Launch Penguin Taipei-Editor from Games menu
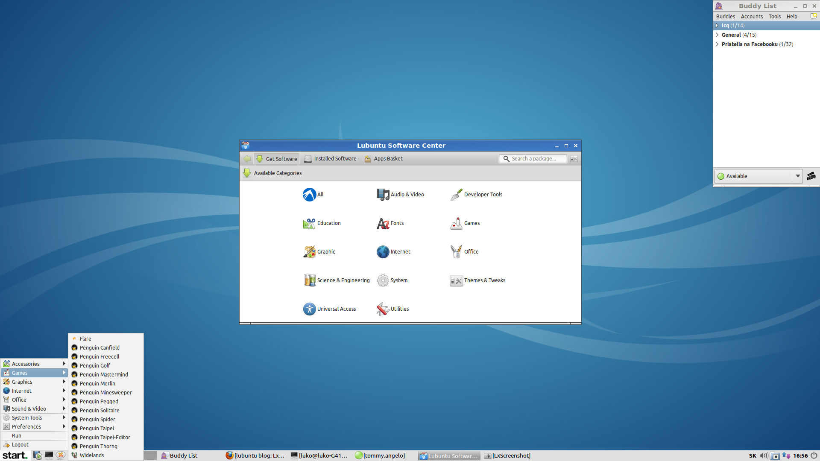 click(106, 437)
